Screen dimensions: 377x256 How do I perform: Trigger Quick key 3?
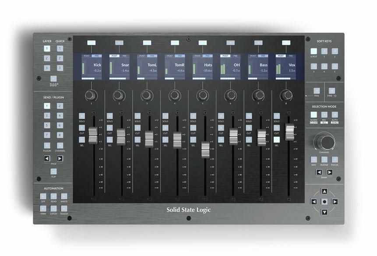[x=60, y=68]
